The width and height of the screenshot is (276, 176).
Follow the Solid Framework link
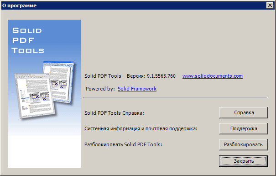pos(137,89)
